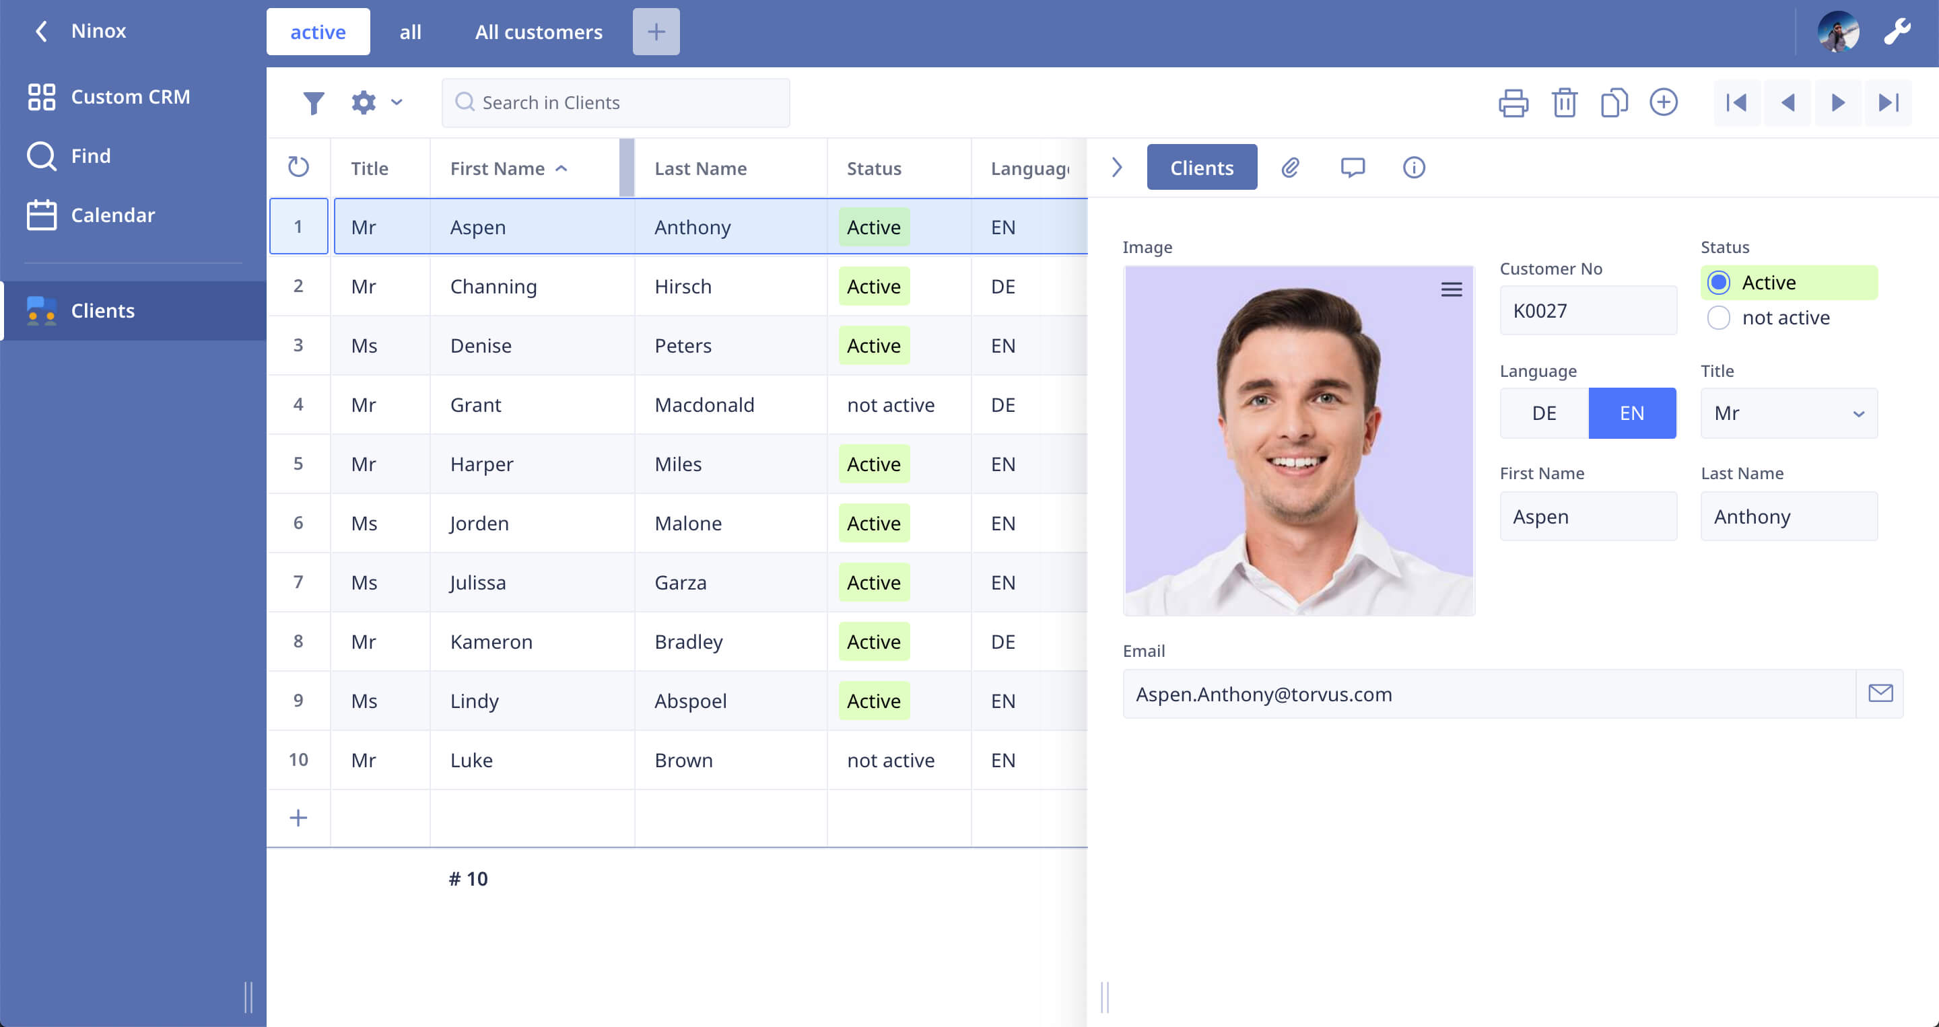Send email with envelope icon
Screen dimensions: 1939x1027
point(1880,694)
